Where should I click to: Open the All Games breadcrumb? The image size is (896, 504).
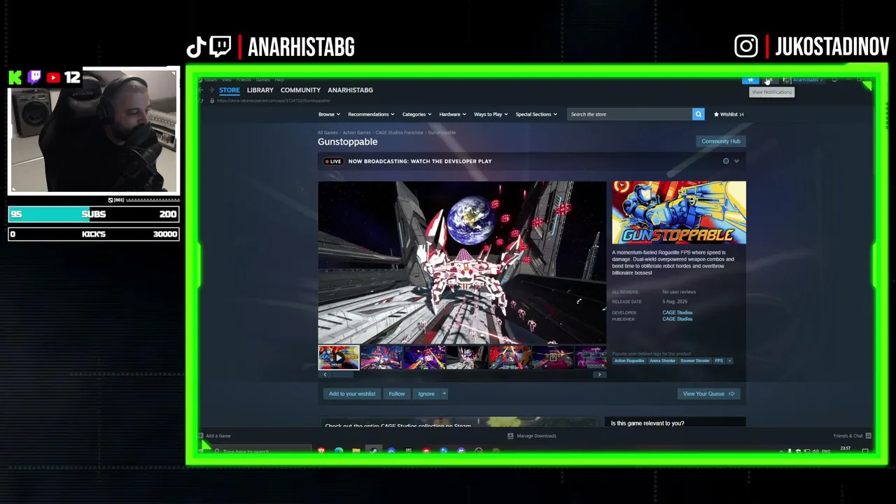click(328, 132)
